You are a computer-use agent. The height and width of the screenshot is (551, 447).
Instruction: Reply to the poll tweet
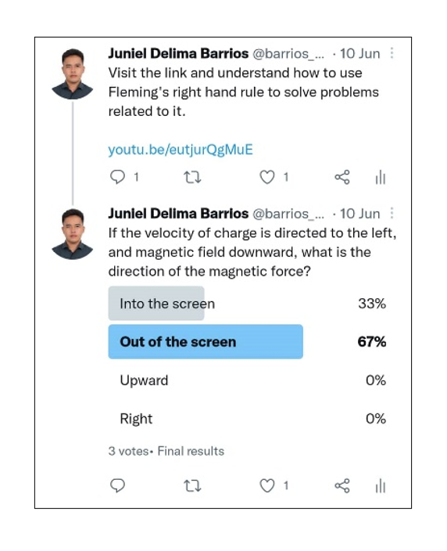pyautogui.click(x=117, y=485)
